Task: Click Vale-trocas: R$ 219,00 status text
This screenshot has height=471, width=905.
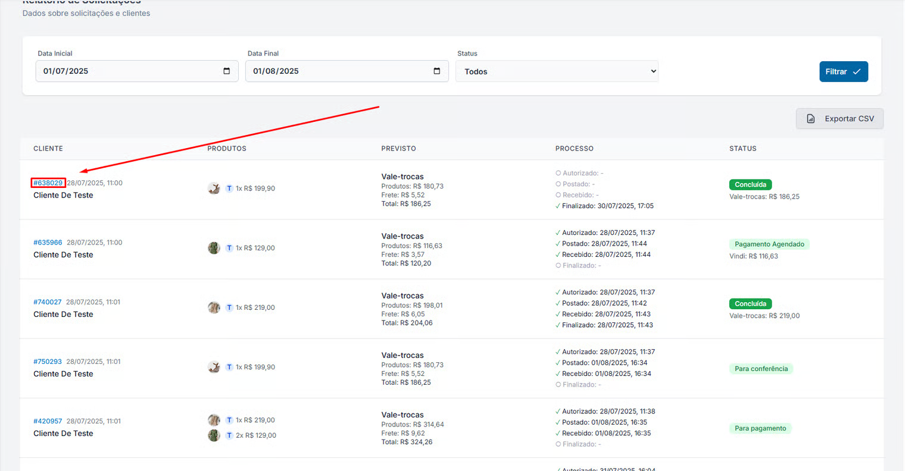Action: click(764, 316)
